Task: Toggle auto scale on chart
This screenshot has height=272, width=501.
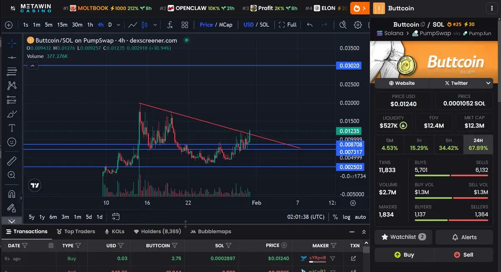Action: pos(360,217)
